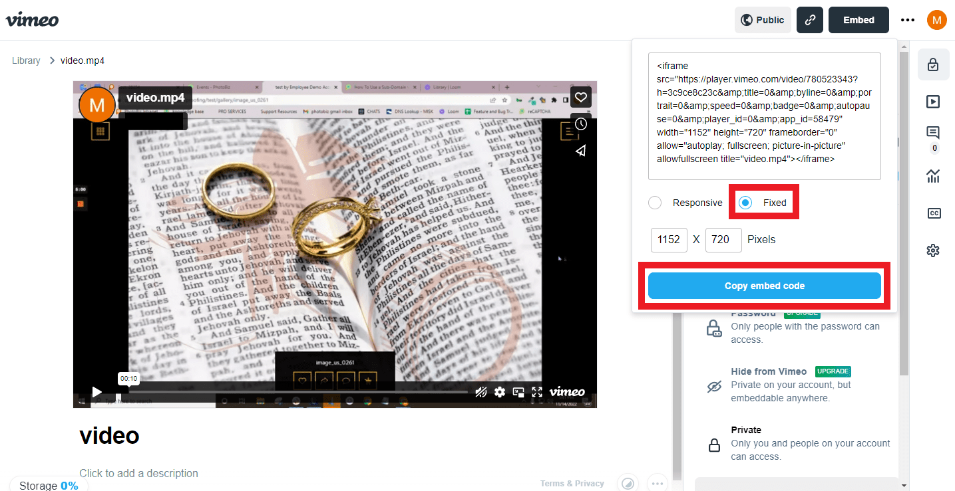955x491 pixels.
Task: Open privacy panel lock-check sidebar icon
Action: coord(933,64)
